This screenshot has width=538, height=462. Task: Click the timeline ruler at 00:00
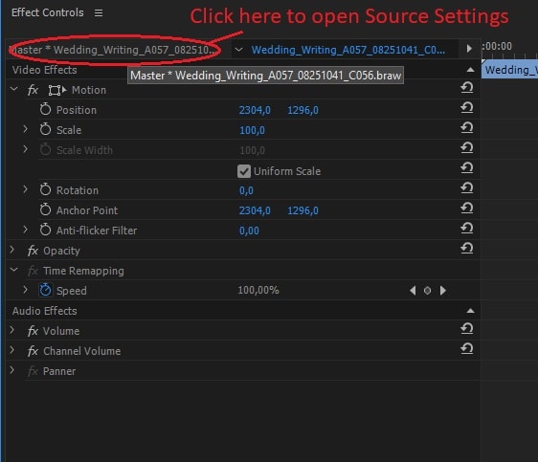coord(497,46)
